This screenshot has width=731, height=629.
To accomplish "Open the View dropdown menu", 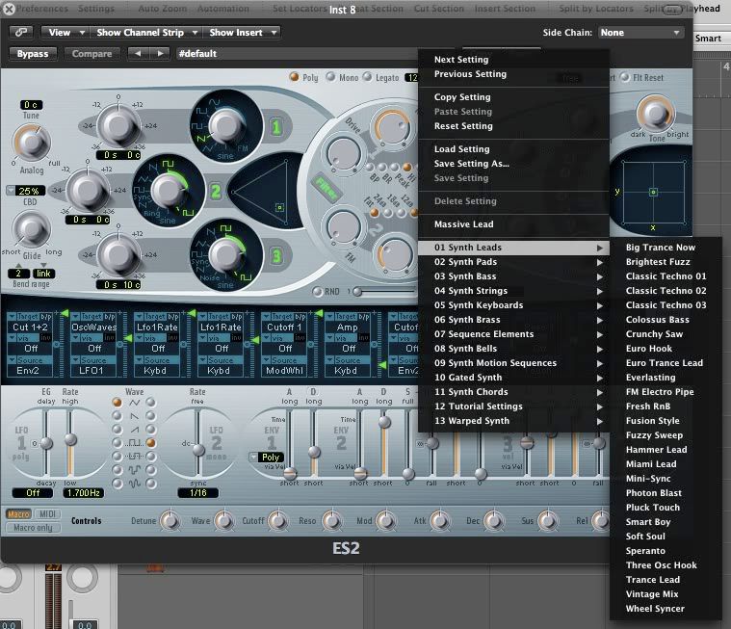I will point(65,32).
